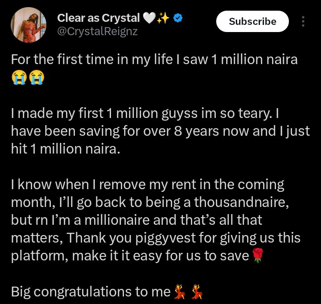Click the sparkles emoji beside the name

click(163, 18)
